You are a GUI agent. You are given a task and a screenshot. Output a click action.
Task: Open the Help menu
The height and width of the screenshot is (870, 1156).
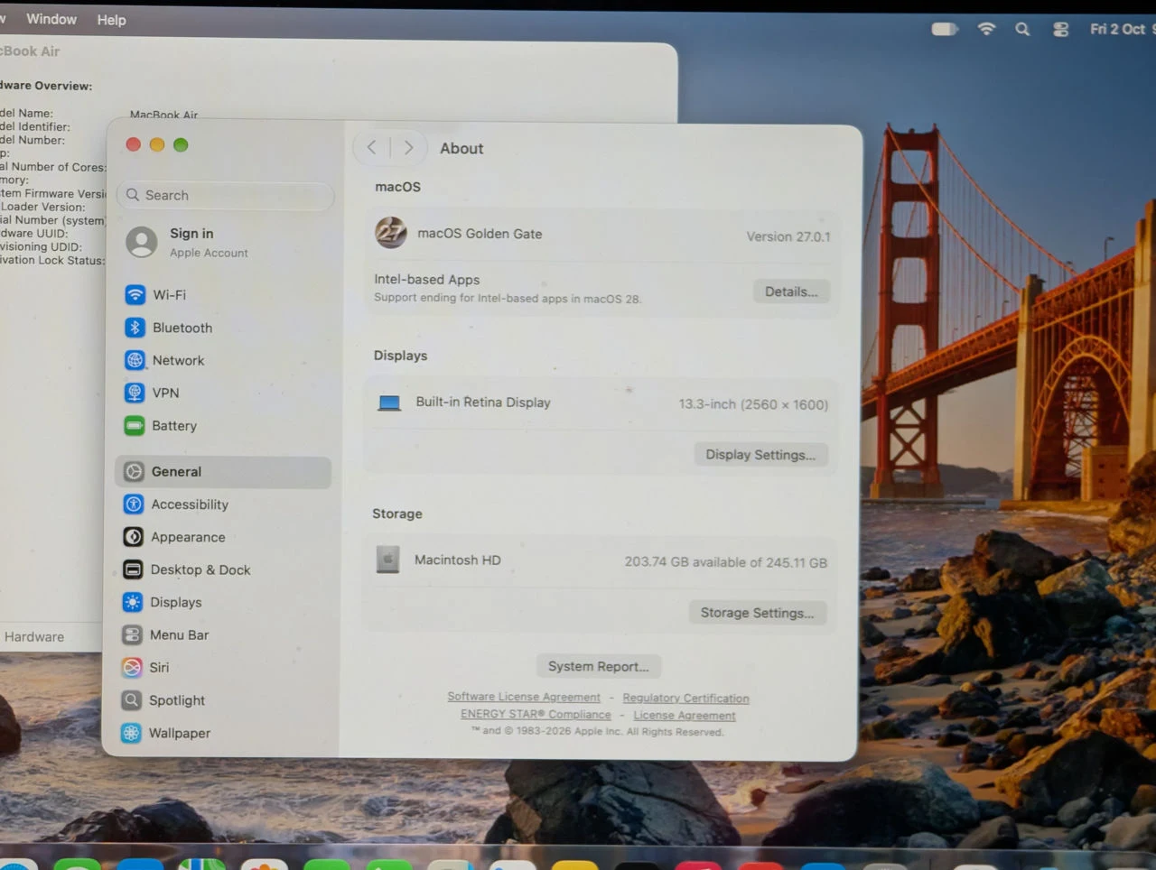click(111, 20)
